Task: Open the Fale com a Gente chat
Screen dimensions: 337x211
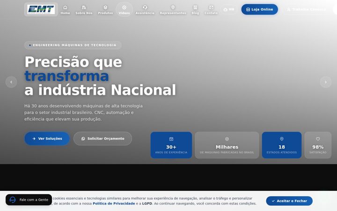Action: coord(29,200)
